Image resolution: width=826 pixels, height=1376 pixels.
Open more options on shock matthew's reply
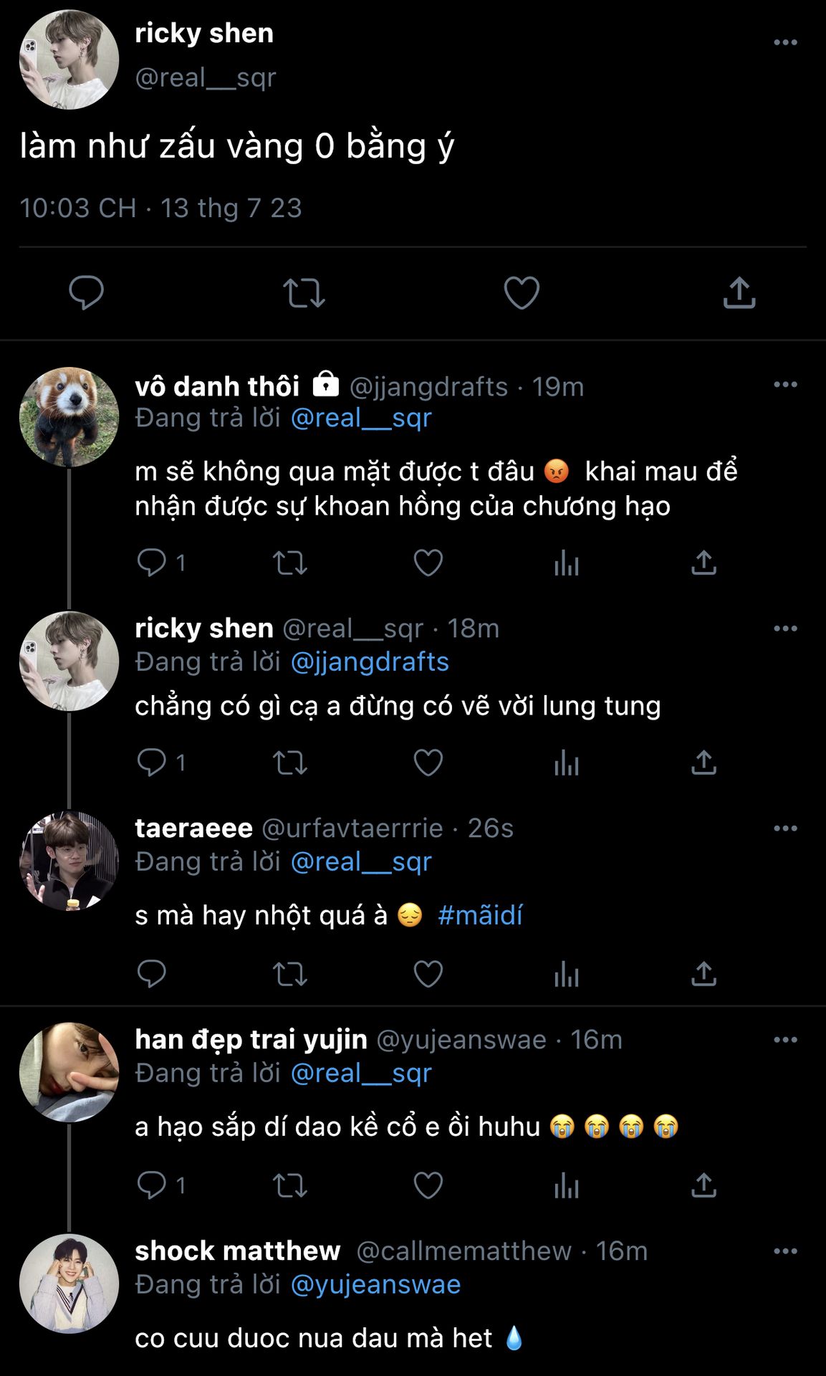click(785, 1251)
